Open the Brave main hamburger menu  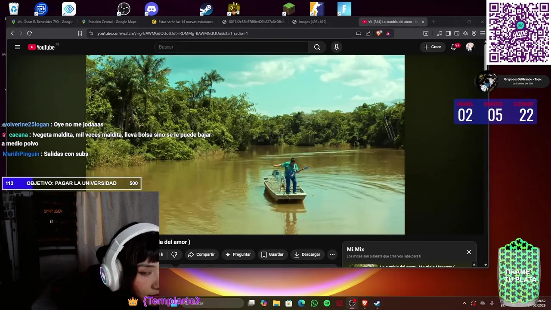coord(483,33)
